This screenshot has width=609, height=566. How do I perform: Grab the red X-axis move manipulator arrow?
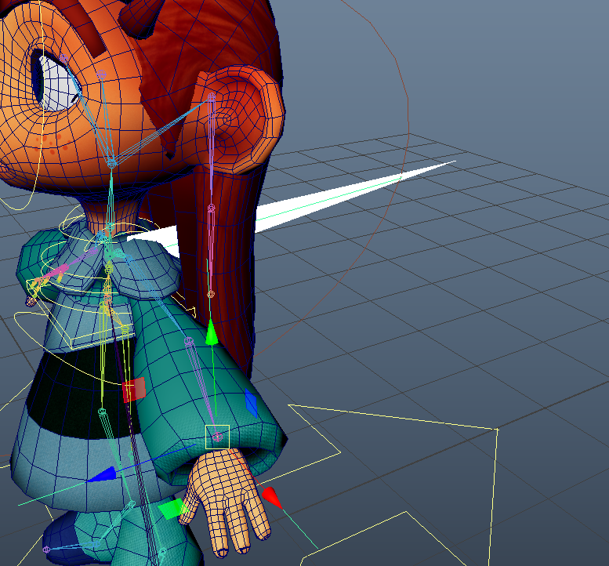click(272, 498)
